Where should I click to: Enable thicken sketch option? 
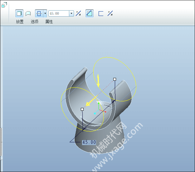click(101, 13)
